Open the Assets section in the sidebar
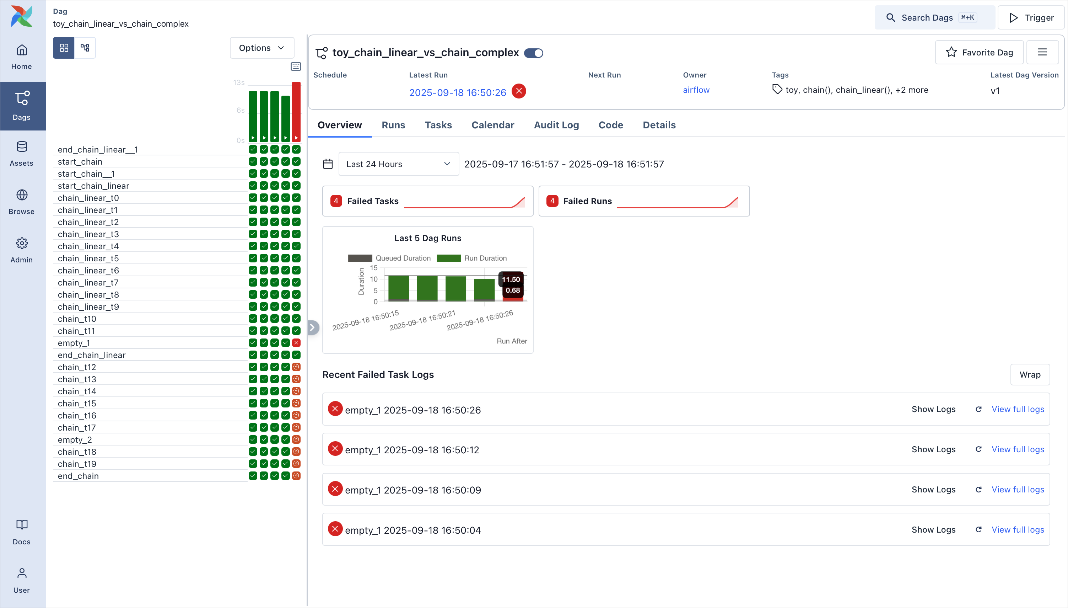 pos(22,153)
